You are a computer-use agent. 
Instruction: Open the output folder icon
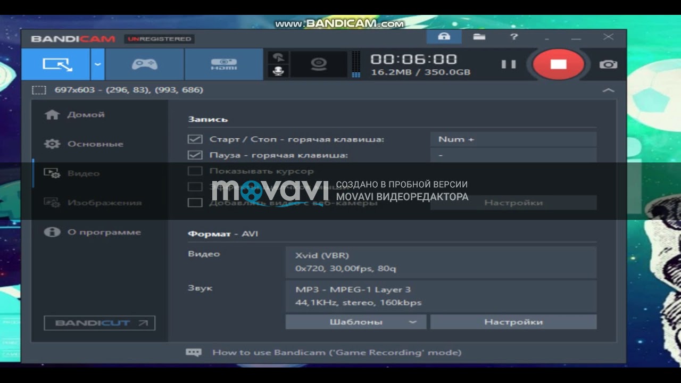pos(479,37)
